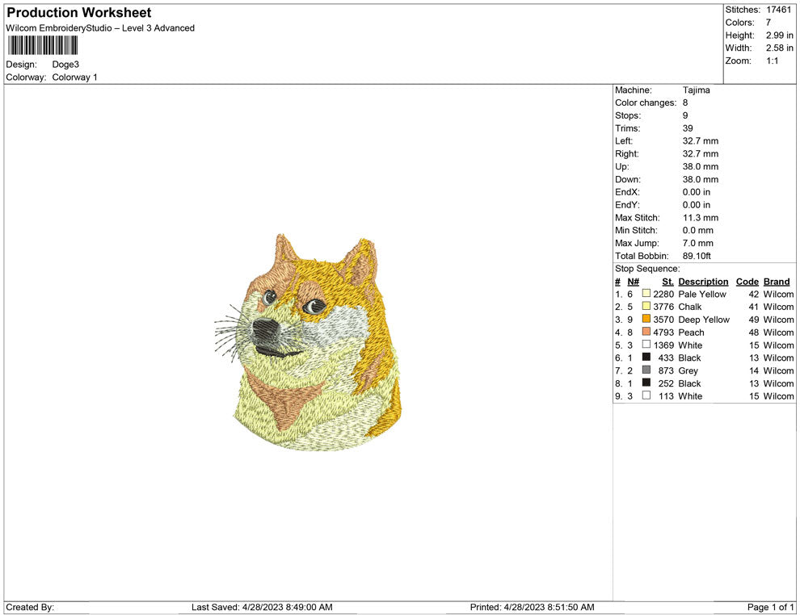The height and width of the screenshot is (615, 800).
Task: Click 'Wilcom EmbroideryStudio – Level 3 Advanced' text
Action: tap(100, 28)
